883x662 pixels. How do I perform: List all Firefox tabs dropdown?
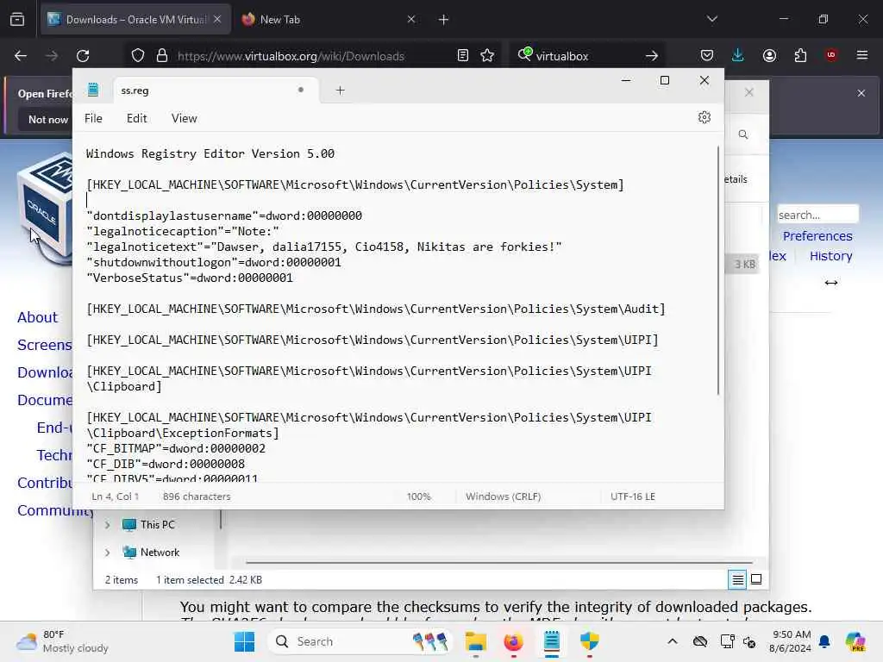712,20
